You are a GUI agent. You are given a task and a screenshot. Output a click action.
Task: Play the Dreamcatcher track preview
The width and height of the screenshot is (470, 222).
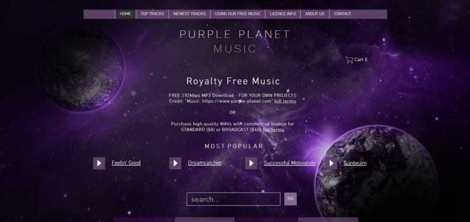coord(175,163)
